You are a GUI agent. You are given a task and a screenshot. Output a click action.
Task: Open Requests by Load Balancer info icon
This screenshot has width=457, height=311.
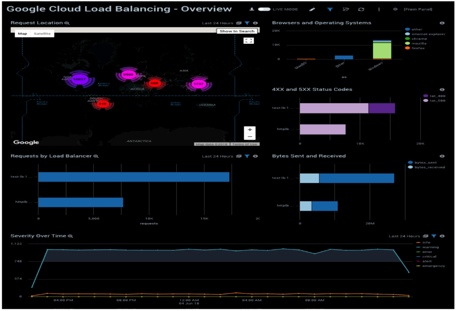click(255, 156)
